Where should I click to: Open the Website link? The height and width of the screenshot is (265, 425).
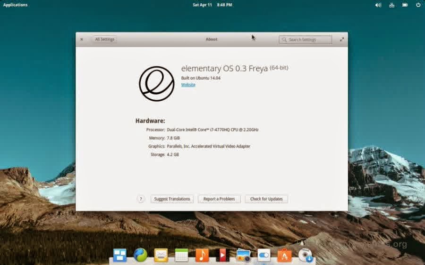click(188, 85)
